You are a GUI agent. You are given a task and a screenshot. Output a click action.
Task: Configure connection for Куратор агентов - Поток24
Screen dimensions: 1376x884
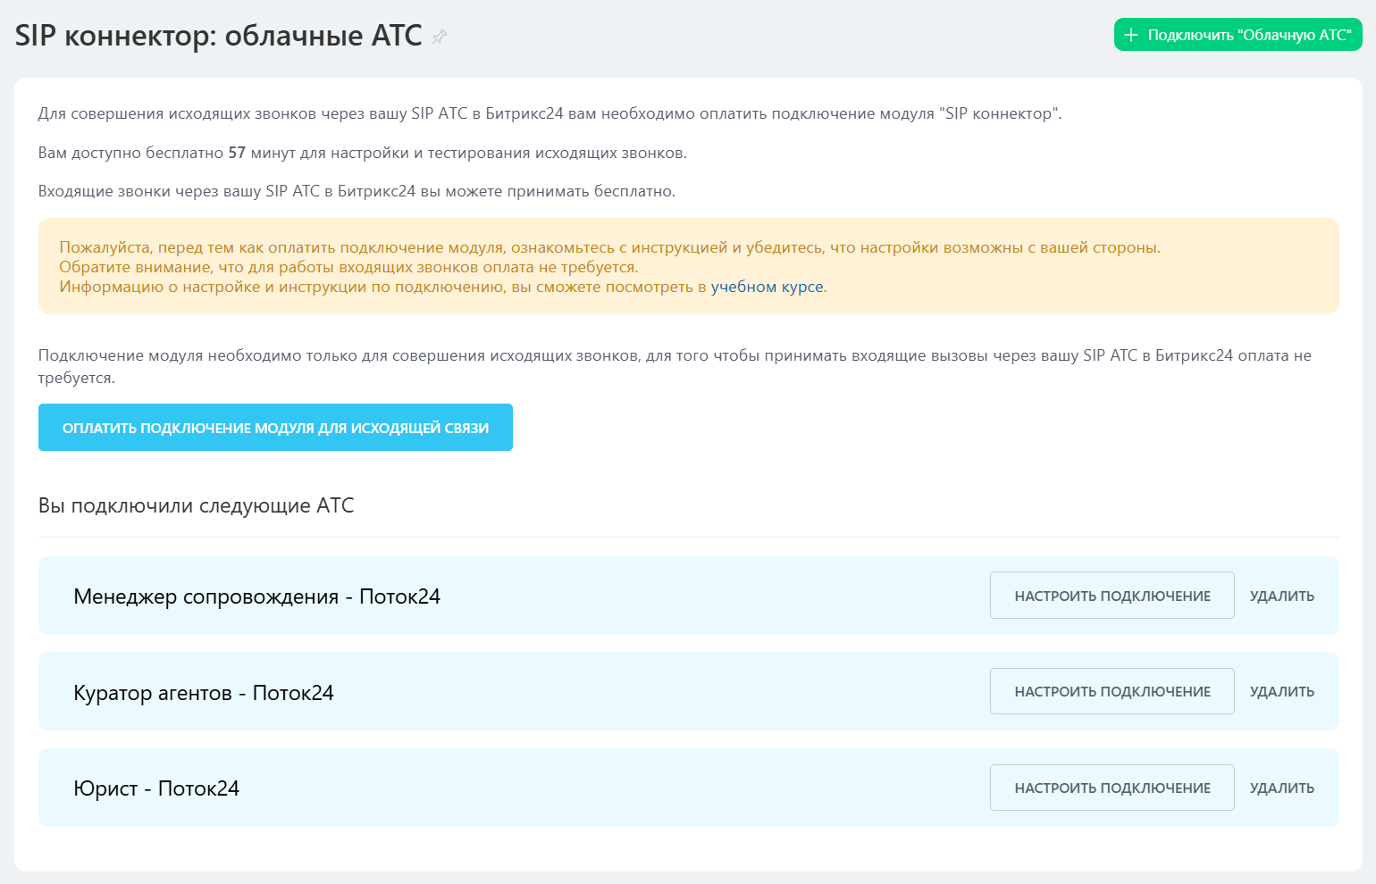pyautogui.click(x=1112, y=691)
